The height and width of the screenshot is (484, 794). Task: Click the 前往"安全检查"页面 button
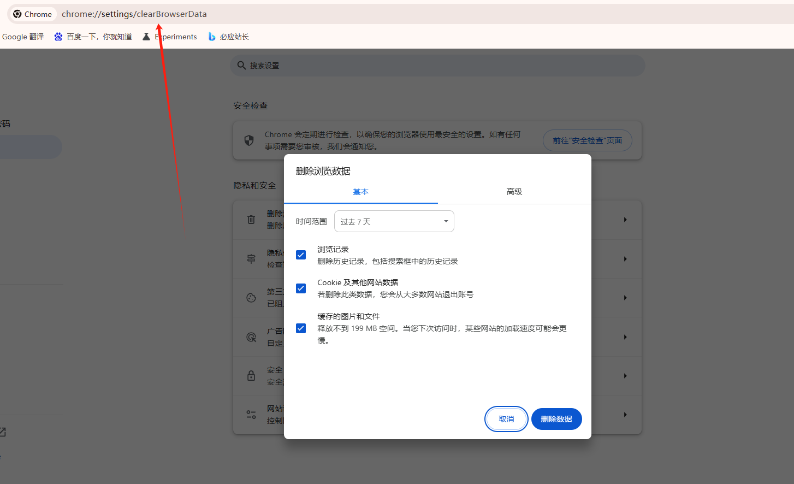pos(587,140)
